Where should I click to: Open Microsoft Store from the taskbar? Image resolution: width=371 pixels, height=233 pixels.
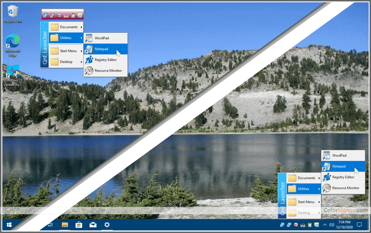coord(79,225)
